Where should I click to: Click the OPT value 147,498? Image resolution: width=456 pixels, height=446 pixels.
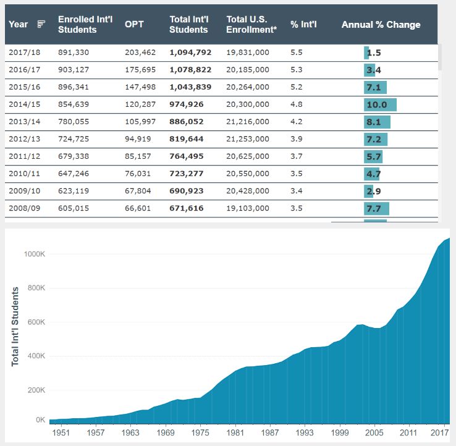(x=140, y=87)
